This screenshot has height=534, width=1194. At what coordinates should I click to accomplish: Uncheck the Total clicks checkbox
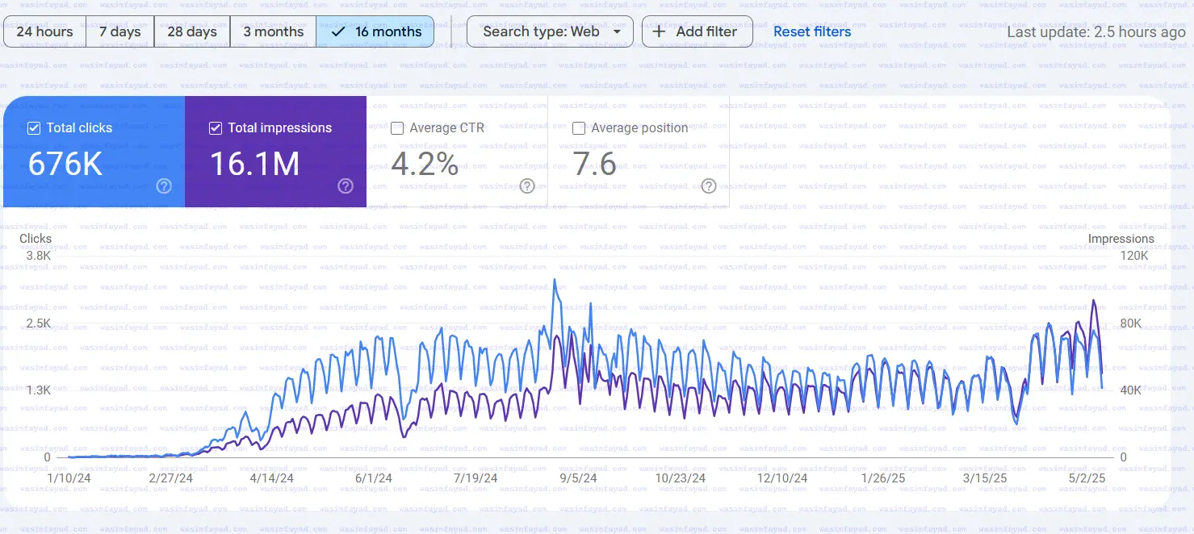34,128
